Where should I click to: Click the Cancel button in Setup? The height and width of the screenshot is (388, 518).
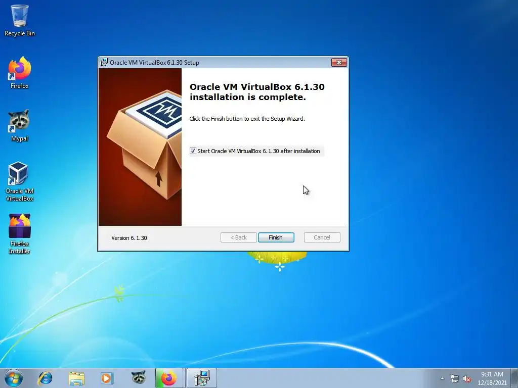[322, 237]
